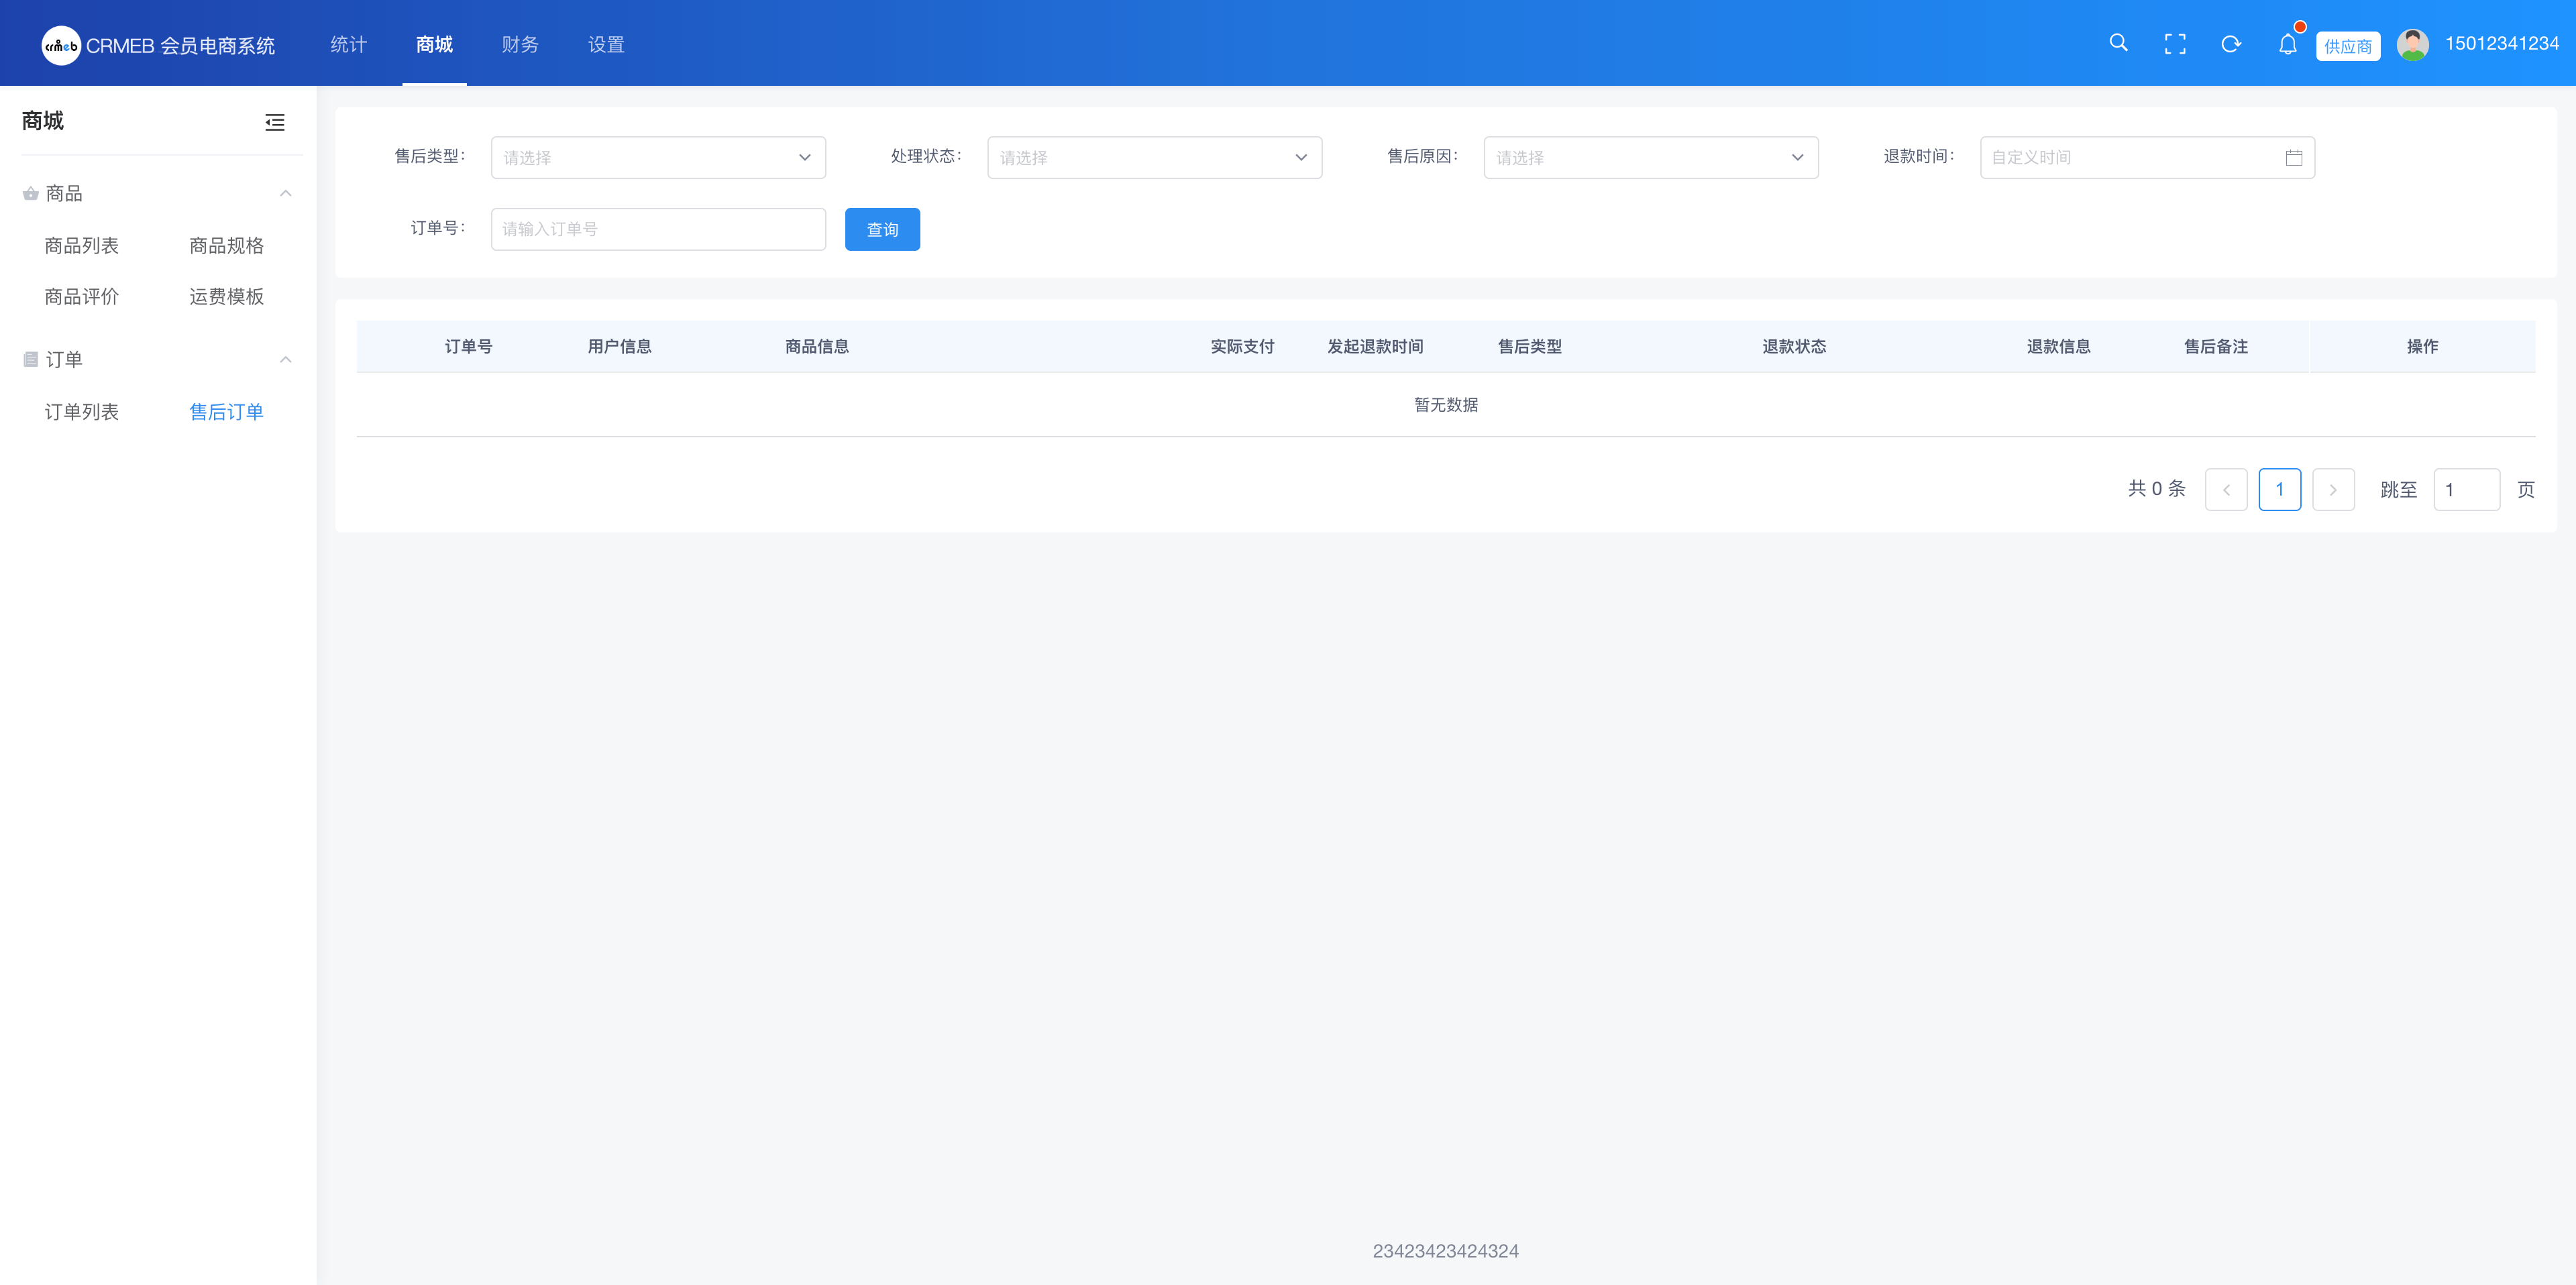Click the user avatar picture

2412,44
